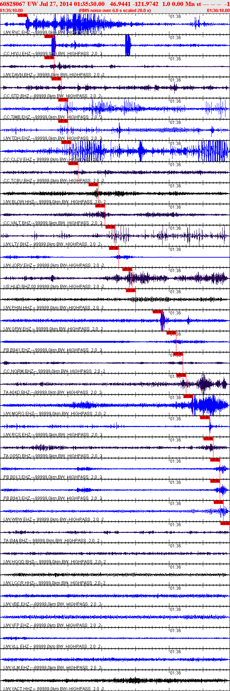Select the CC.TIMB.EHZ station label

point(17,117)
